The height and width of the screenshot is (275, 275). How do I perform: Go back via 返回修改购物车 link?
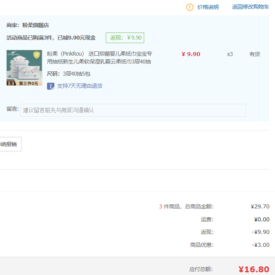(250, 7)
